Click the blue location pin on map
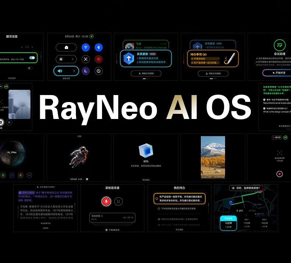This screenshot has height=263, width=291. click(x=231, y=203)
